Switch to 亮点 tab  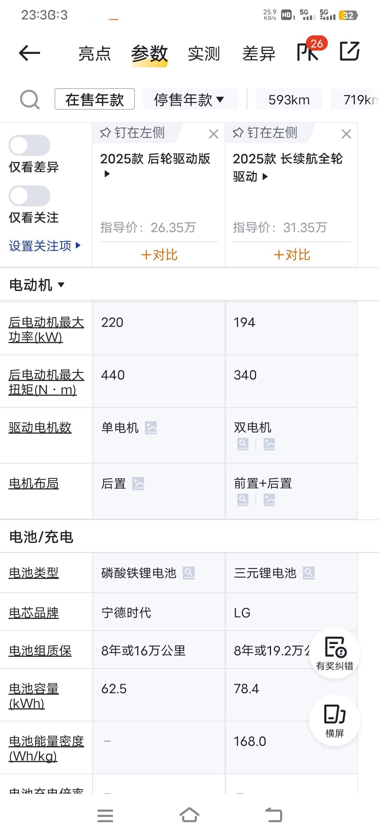tap(94, 54)
